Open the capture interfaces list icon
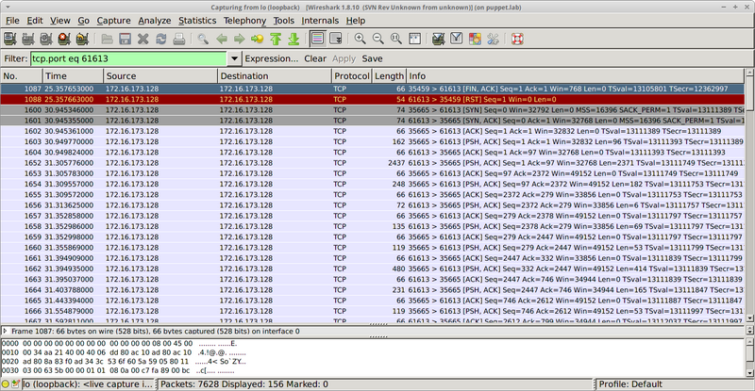755x391 pixels. (10, 39)
